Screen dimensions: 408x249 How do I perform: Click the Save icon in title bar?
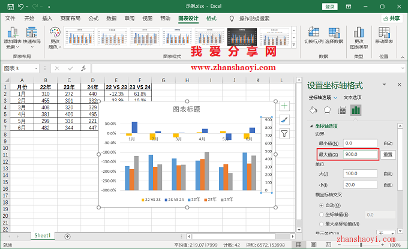pos(10,7)
